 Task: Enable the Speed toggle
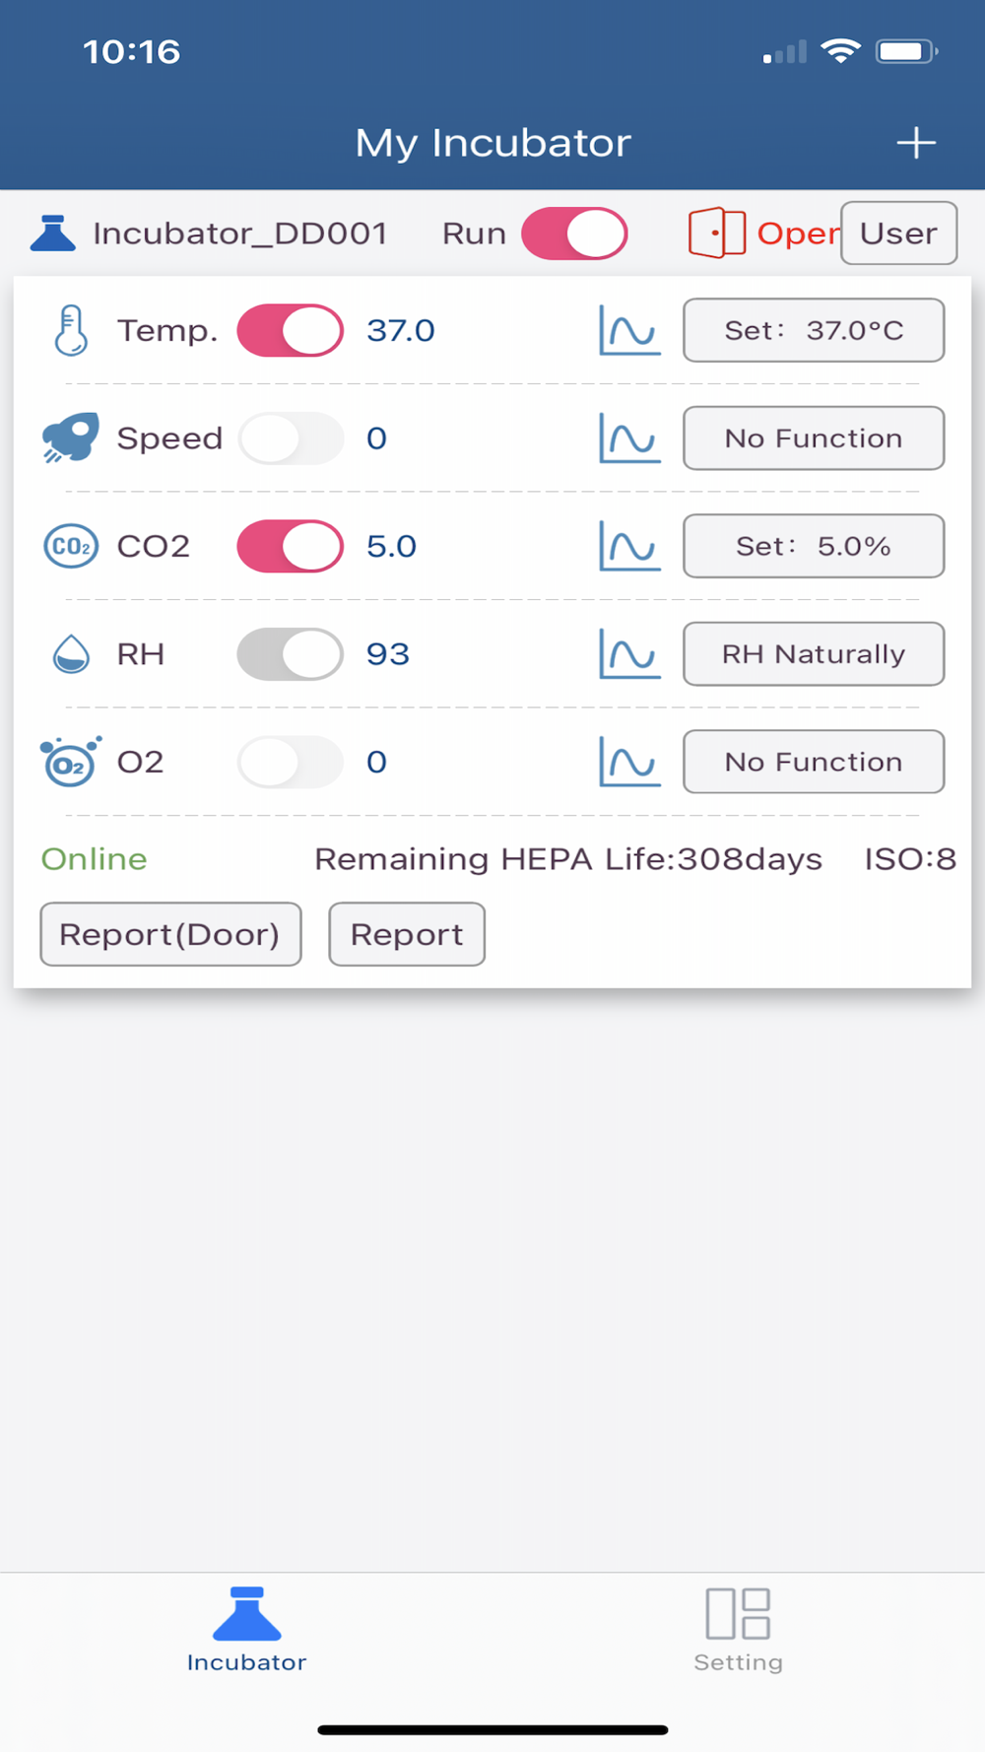point(290,438)
